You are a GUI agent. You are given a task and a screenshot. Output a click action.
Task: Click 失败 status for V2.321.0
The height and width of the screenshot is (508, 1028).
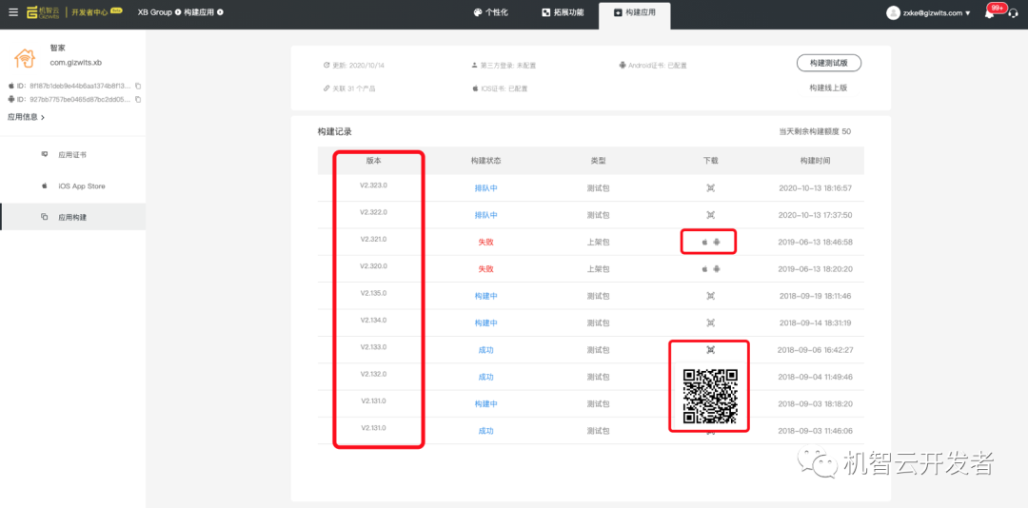coord(485,242)
